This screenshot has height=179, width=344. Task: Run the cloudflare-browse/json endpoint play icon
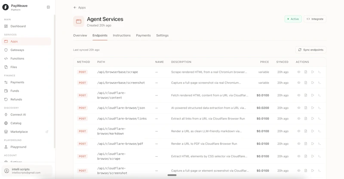(x=313, y=108)
